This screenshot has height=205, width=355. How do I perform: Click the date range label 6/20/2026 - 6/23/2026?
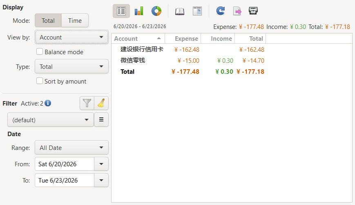tap(140, 26)
